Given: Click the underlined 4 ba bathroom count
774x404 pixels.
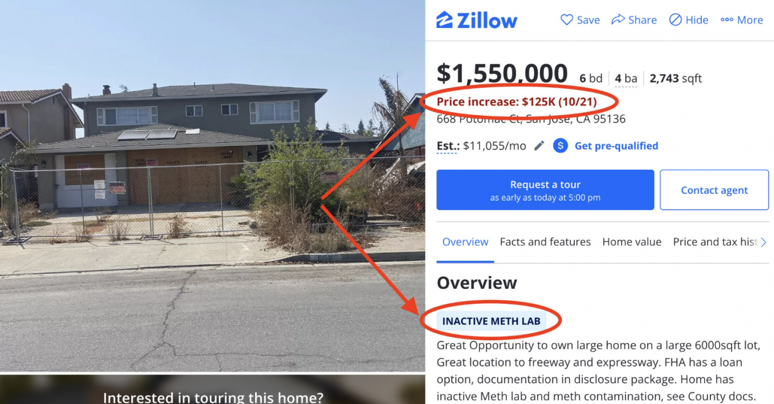Looking at the screenshot, I should click(x=626, y=79).
